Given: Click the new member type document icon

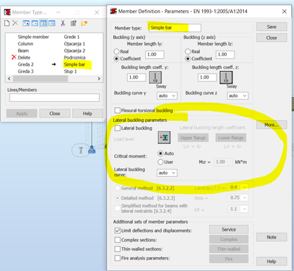Looking at the screenshot, I should [x=7, y=24].
